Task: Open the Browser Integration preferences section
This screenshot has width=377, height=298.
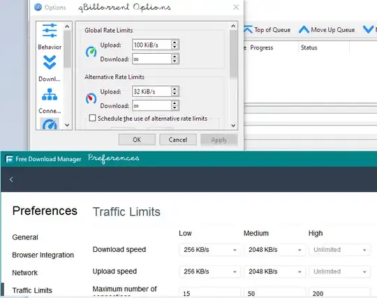Action: (x=43, y=255)
